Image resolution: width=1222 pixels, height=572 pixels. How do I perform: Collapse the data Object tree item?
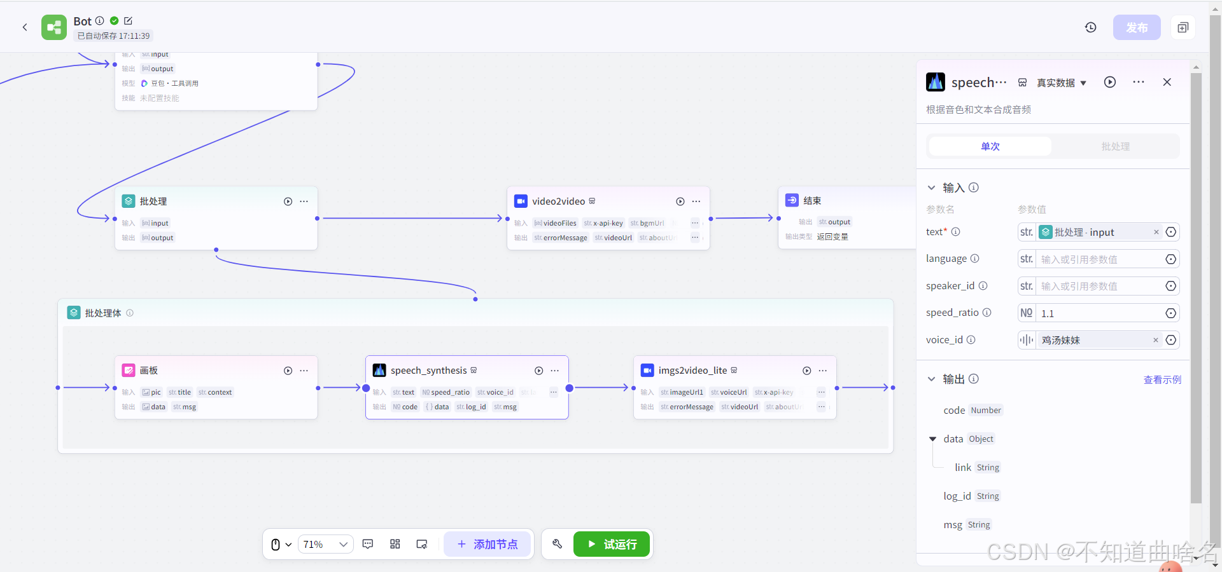click(x=933, y=439)
